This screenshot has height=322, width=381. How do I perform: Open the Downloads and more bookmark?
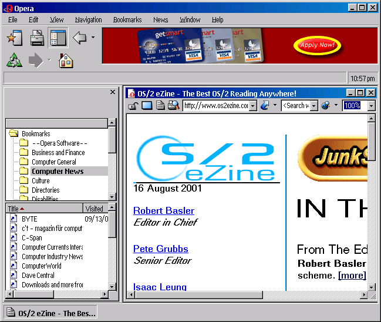click(x=52, y=285)
